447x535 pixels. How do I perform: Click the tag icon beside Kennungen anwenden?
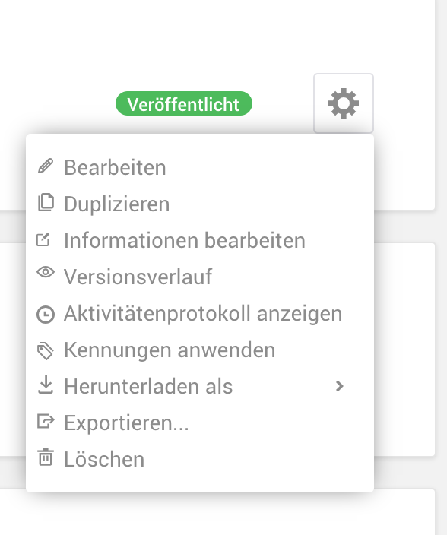[x=46, y=351]
